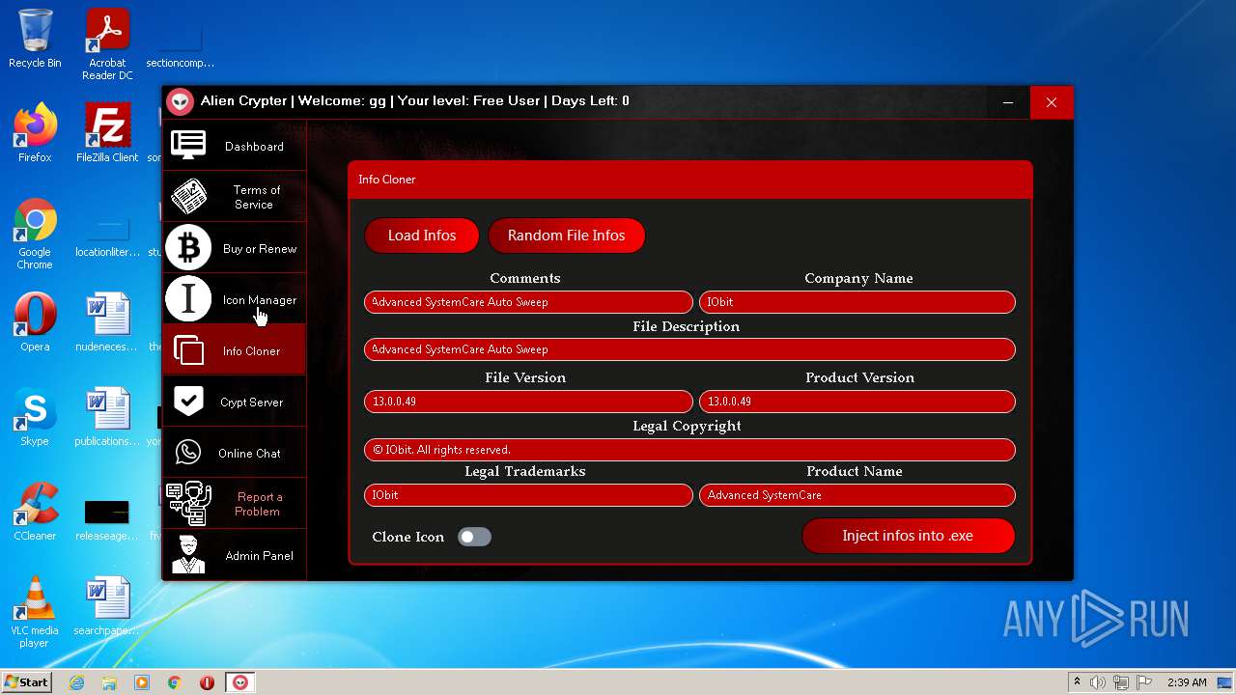Select the Skype desktop icon
The image size is (1236, 695).
pyautogui.click(x=35, y=417)
